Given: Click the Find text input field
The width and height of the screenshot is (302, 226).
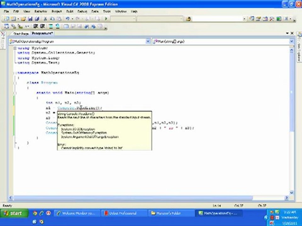Looking at the screenshot, I should (217, 19).
